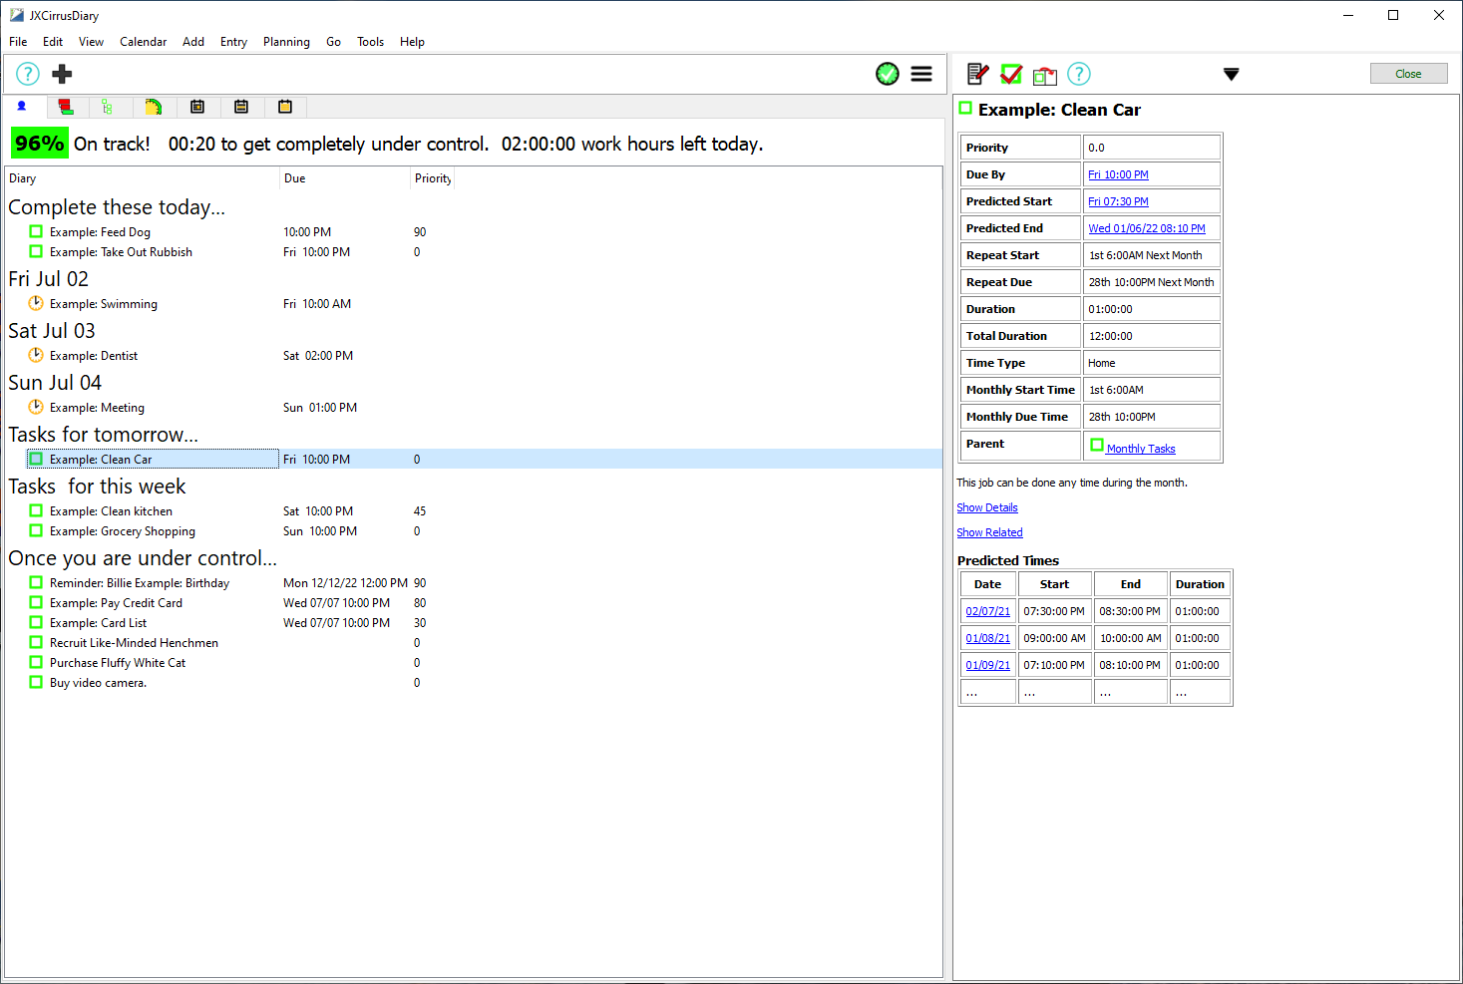Expand the black triangle dropdown in detail panel
Screen dimensions: 1463x984
click(1232, 75)
